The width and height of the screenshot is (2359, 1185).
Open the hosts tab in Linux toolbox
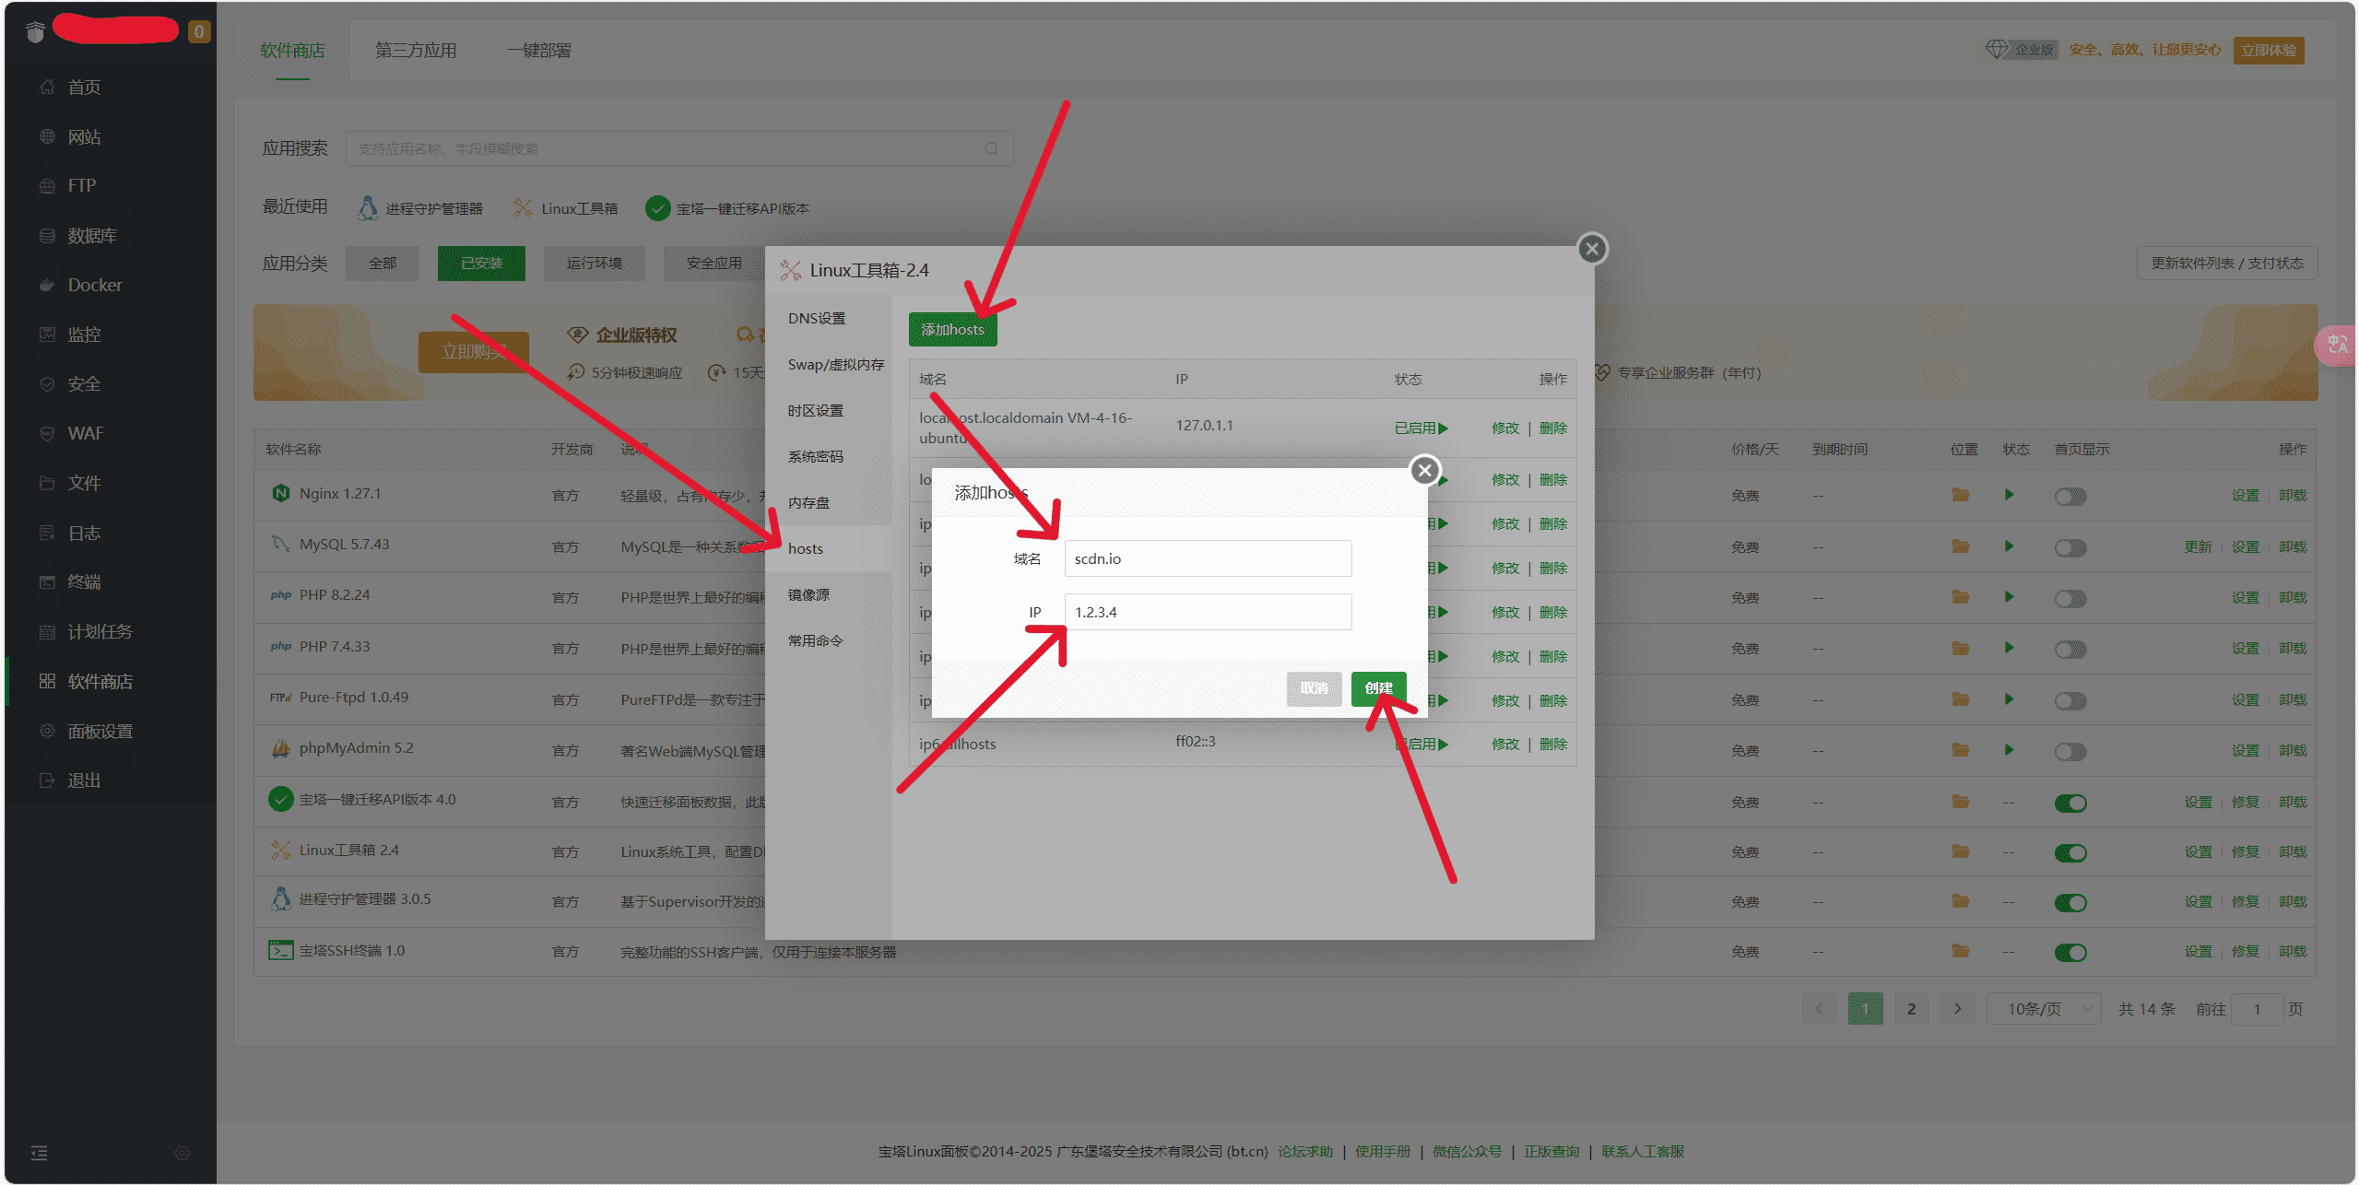[x=829, y=548]
